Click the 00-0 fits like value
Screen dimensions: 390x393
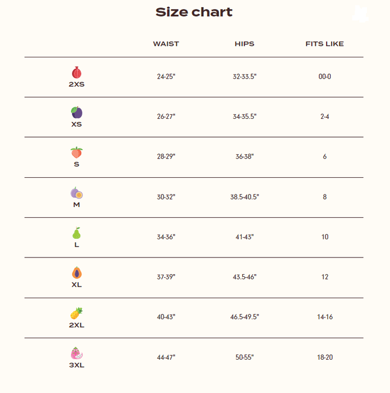tap(324, 77)
